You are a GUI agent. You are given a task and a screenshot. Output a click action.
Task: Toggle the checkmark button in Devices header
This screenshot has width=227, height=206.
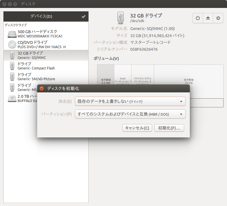[x=83, y=16]
